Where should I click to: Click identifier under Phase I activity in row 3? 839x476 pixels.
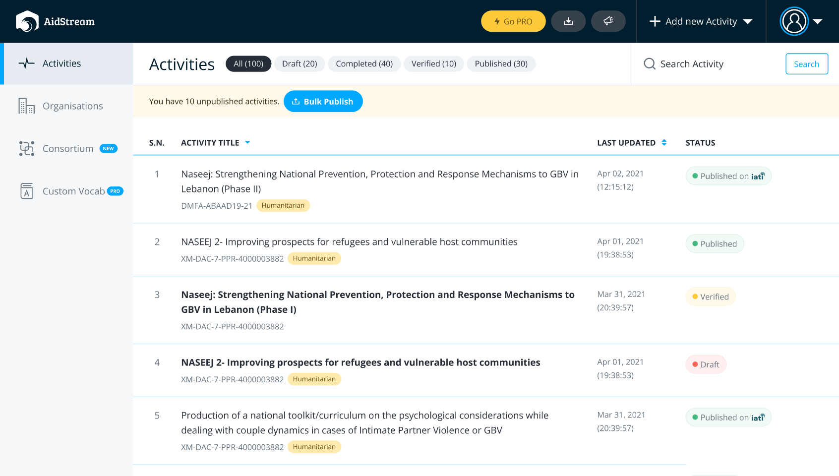point(233,326)
